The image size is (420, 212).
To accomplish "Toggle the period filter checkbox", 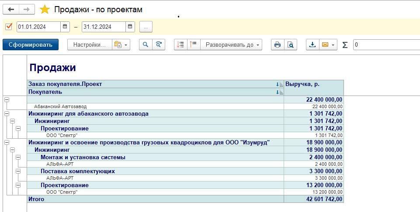I will pyautogui.click(x=8, y=27).
